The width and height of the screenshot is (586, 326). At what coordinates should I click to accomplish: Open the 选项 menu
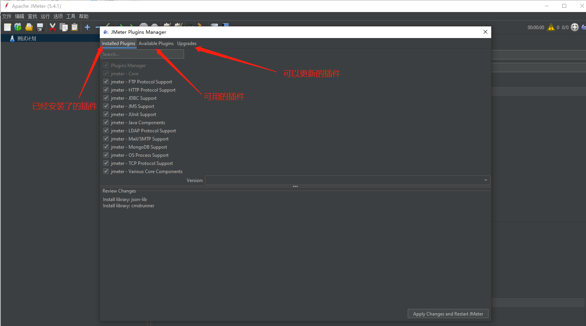click(x=58, y=16)
